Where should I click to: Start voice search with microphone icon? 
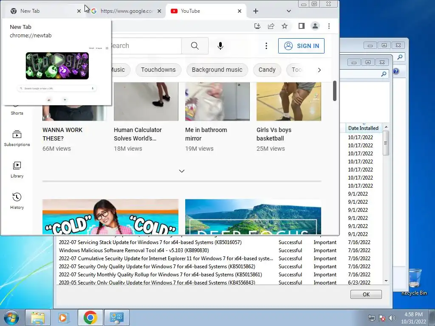pyautogui.click(x=220, y=46)
